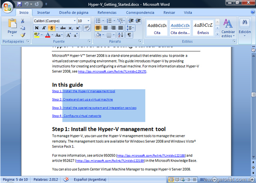Select the Cita style thumbnail
The height and width of the screenshot is (183, 256).
pyautogui.click(x=157, y=28)
